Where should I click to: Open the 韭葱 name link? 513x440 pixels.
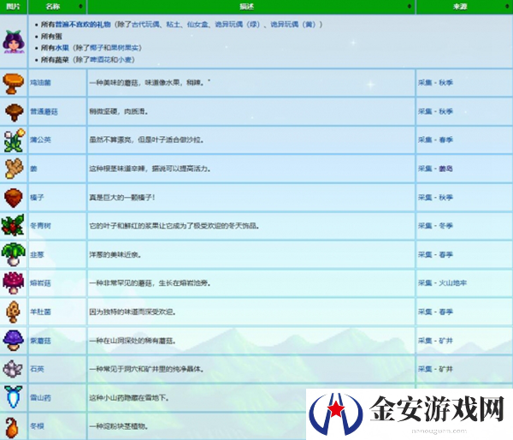tap(37, 254)
